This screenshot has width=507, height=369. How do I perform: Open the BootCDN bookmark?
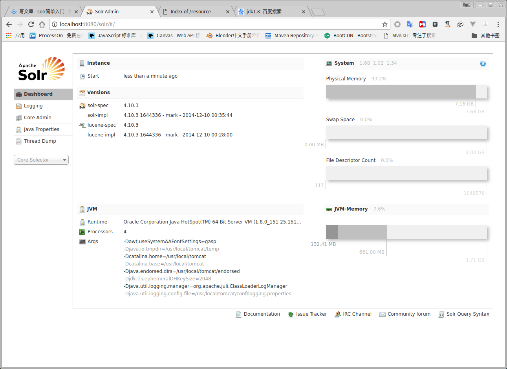(x=350, y=36)
